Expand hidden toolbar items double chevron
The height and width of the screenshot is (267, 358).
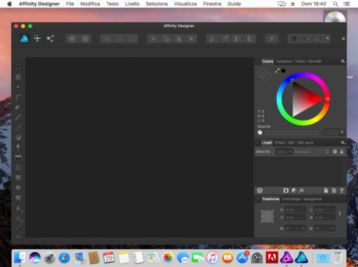343,39
